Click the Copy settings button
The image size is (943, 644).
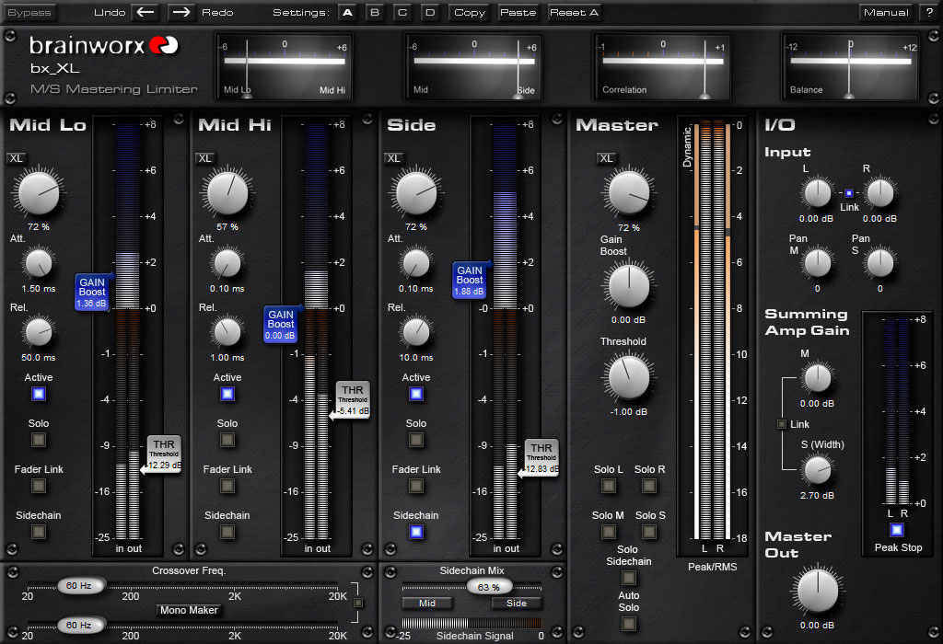point(470,12)
